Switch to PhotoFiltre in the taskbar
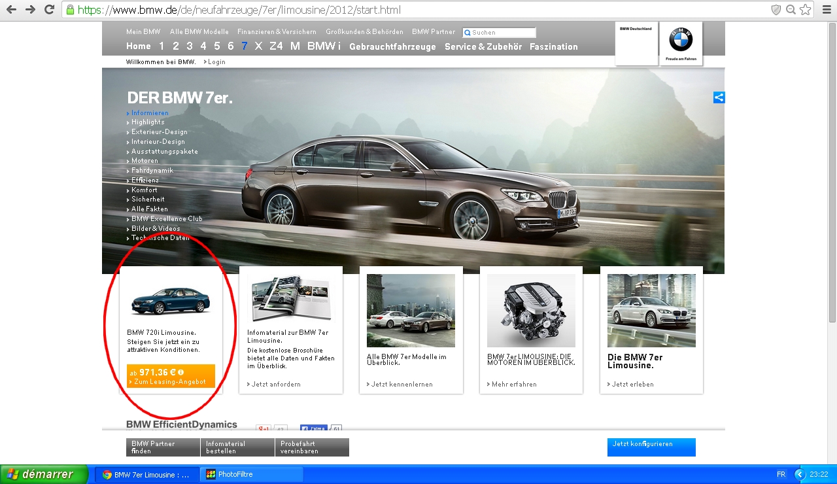 pos(252,474)
